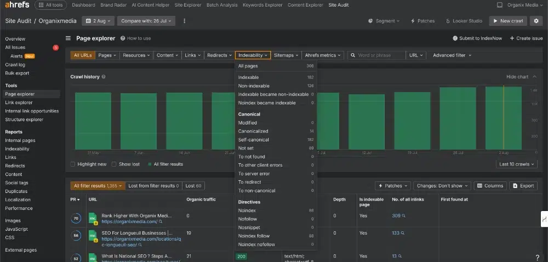This screenshot has width=548, height=262.
Task: Enable the Show lost checkbox
Action: (x=114, y=164)
